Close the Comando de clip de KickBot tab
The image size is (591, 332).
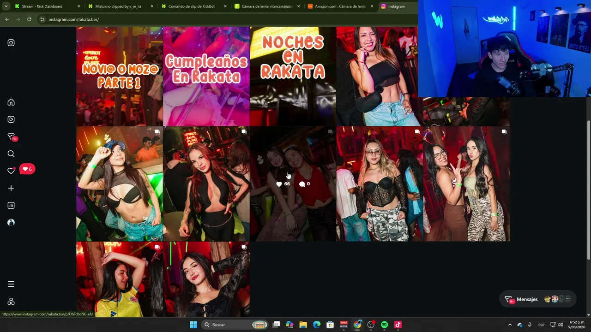pos(225,6)
